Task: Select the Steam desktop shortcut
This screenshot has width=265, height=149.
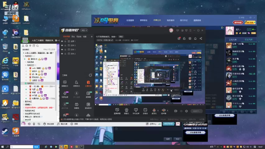Action: tap(5, 132)
